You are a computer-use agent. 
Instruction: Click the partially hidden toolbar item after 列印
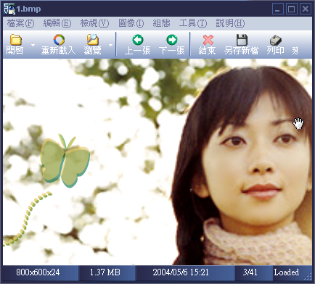pos(295,51)
